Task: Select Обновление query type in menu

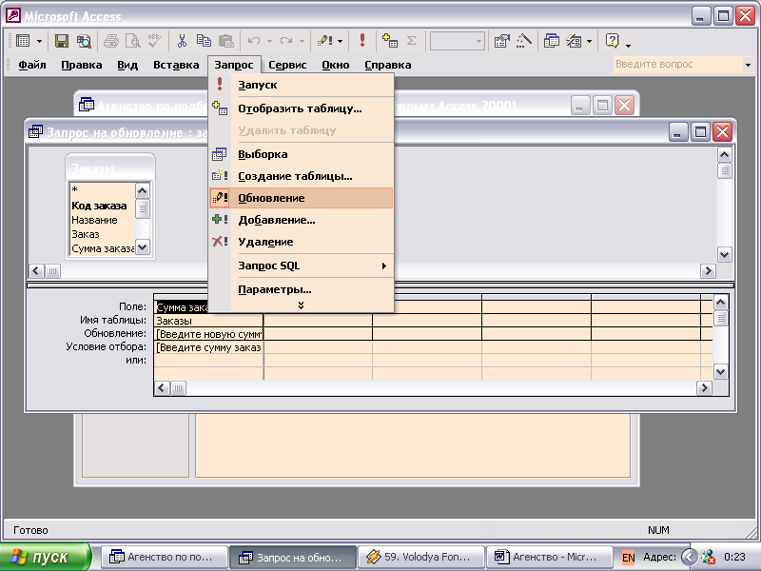Action: [271, 198]
